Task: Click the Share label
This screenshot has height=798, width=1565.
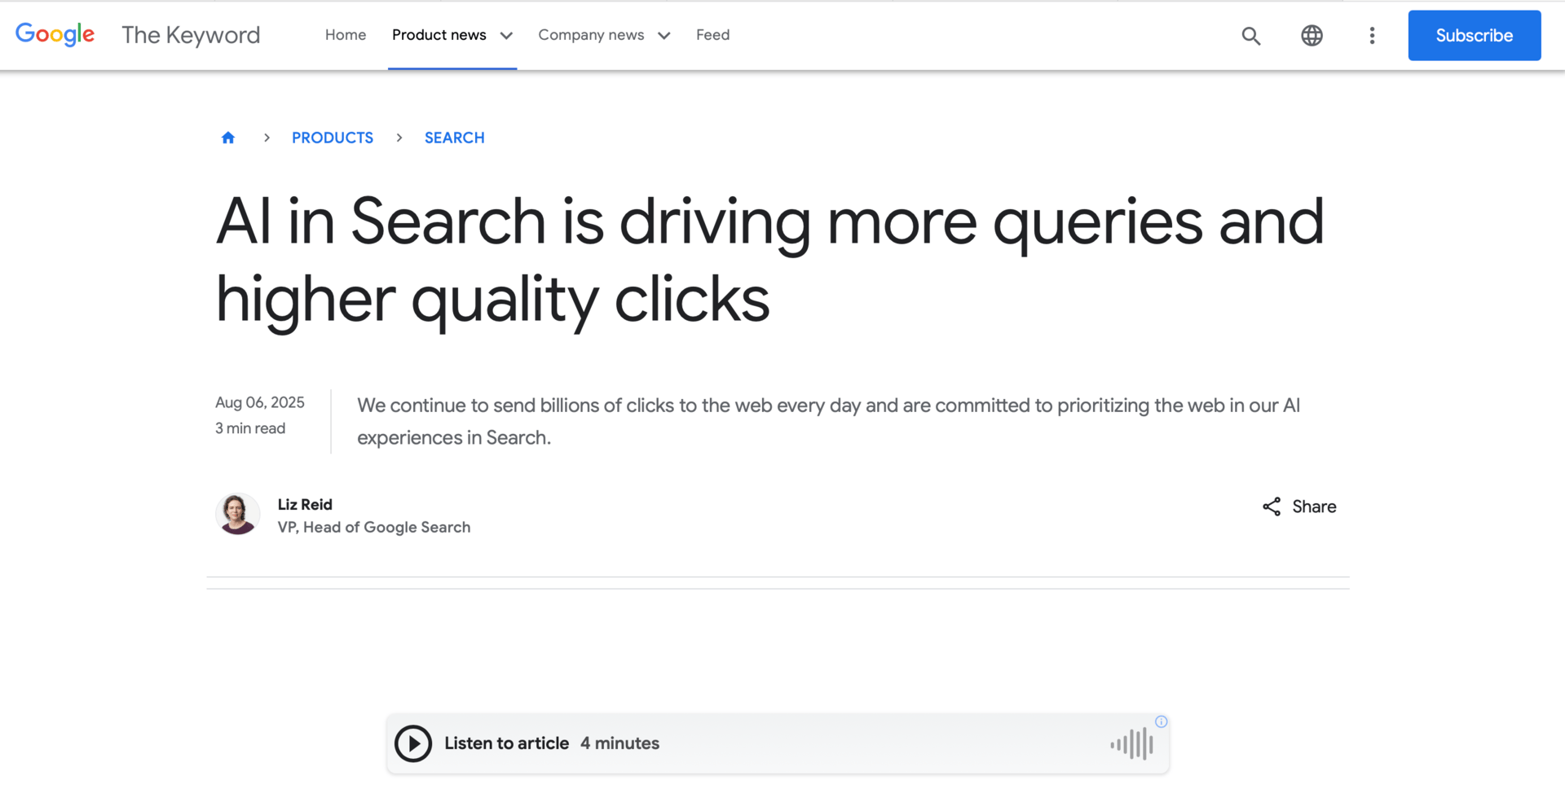Action: tap(1314, 506)
